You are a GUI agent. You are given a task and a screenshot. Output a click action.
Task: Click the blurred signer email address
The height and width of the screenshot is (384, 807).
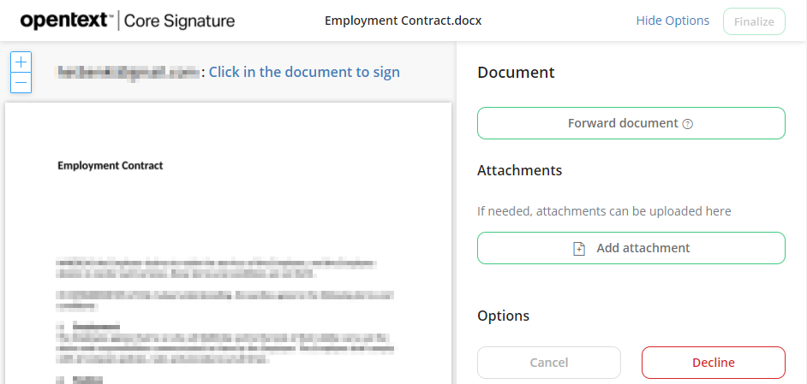point(127,73)
